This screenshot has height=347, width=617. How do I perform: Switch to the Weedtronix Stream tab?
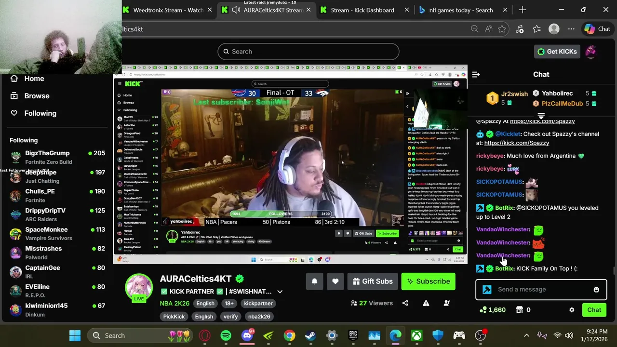pos(168,10)
